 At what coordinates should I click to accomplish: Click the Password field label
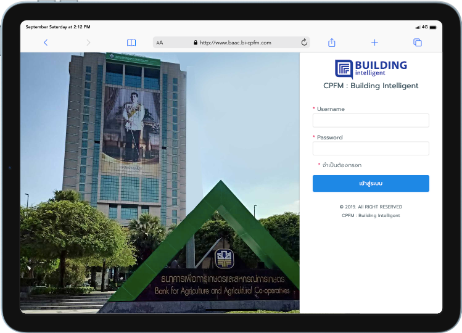pos(329,138)
